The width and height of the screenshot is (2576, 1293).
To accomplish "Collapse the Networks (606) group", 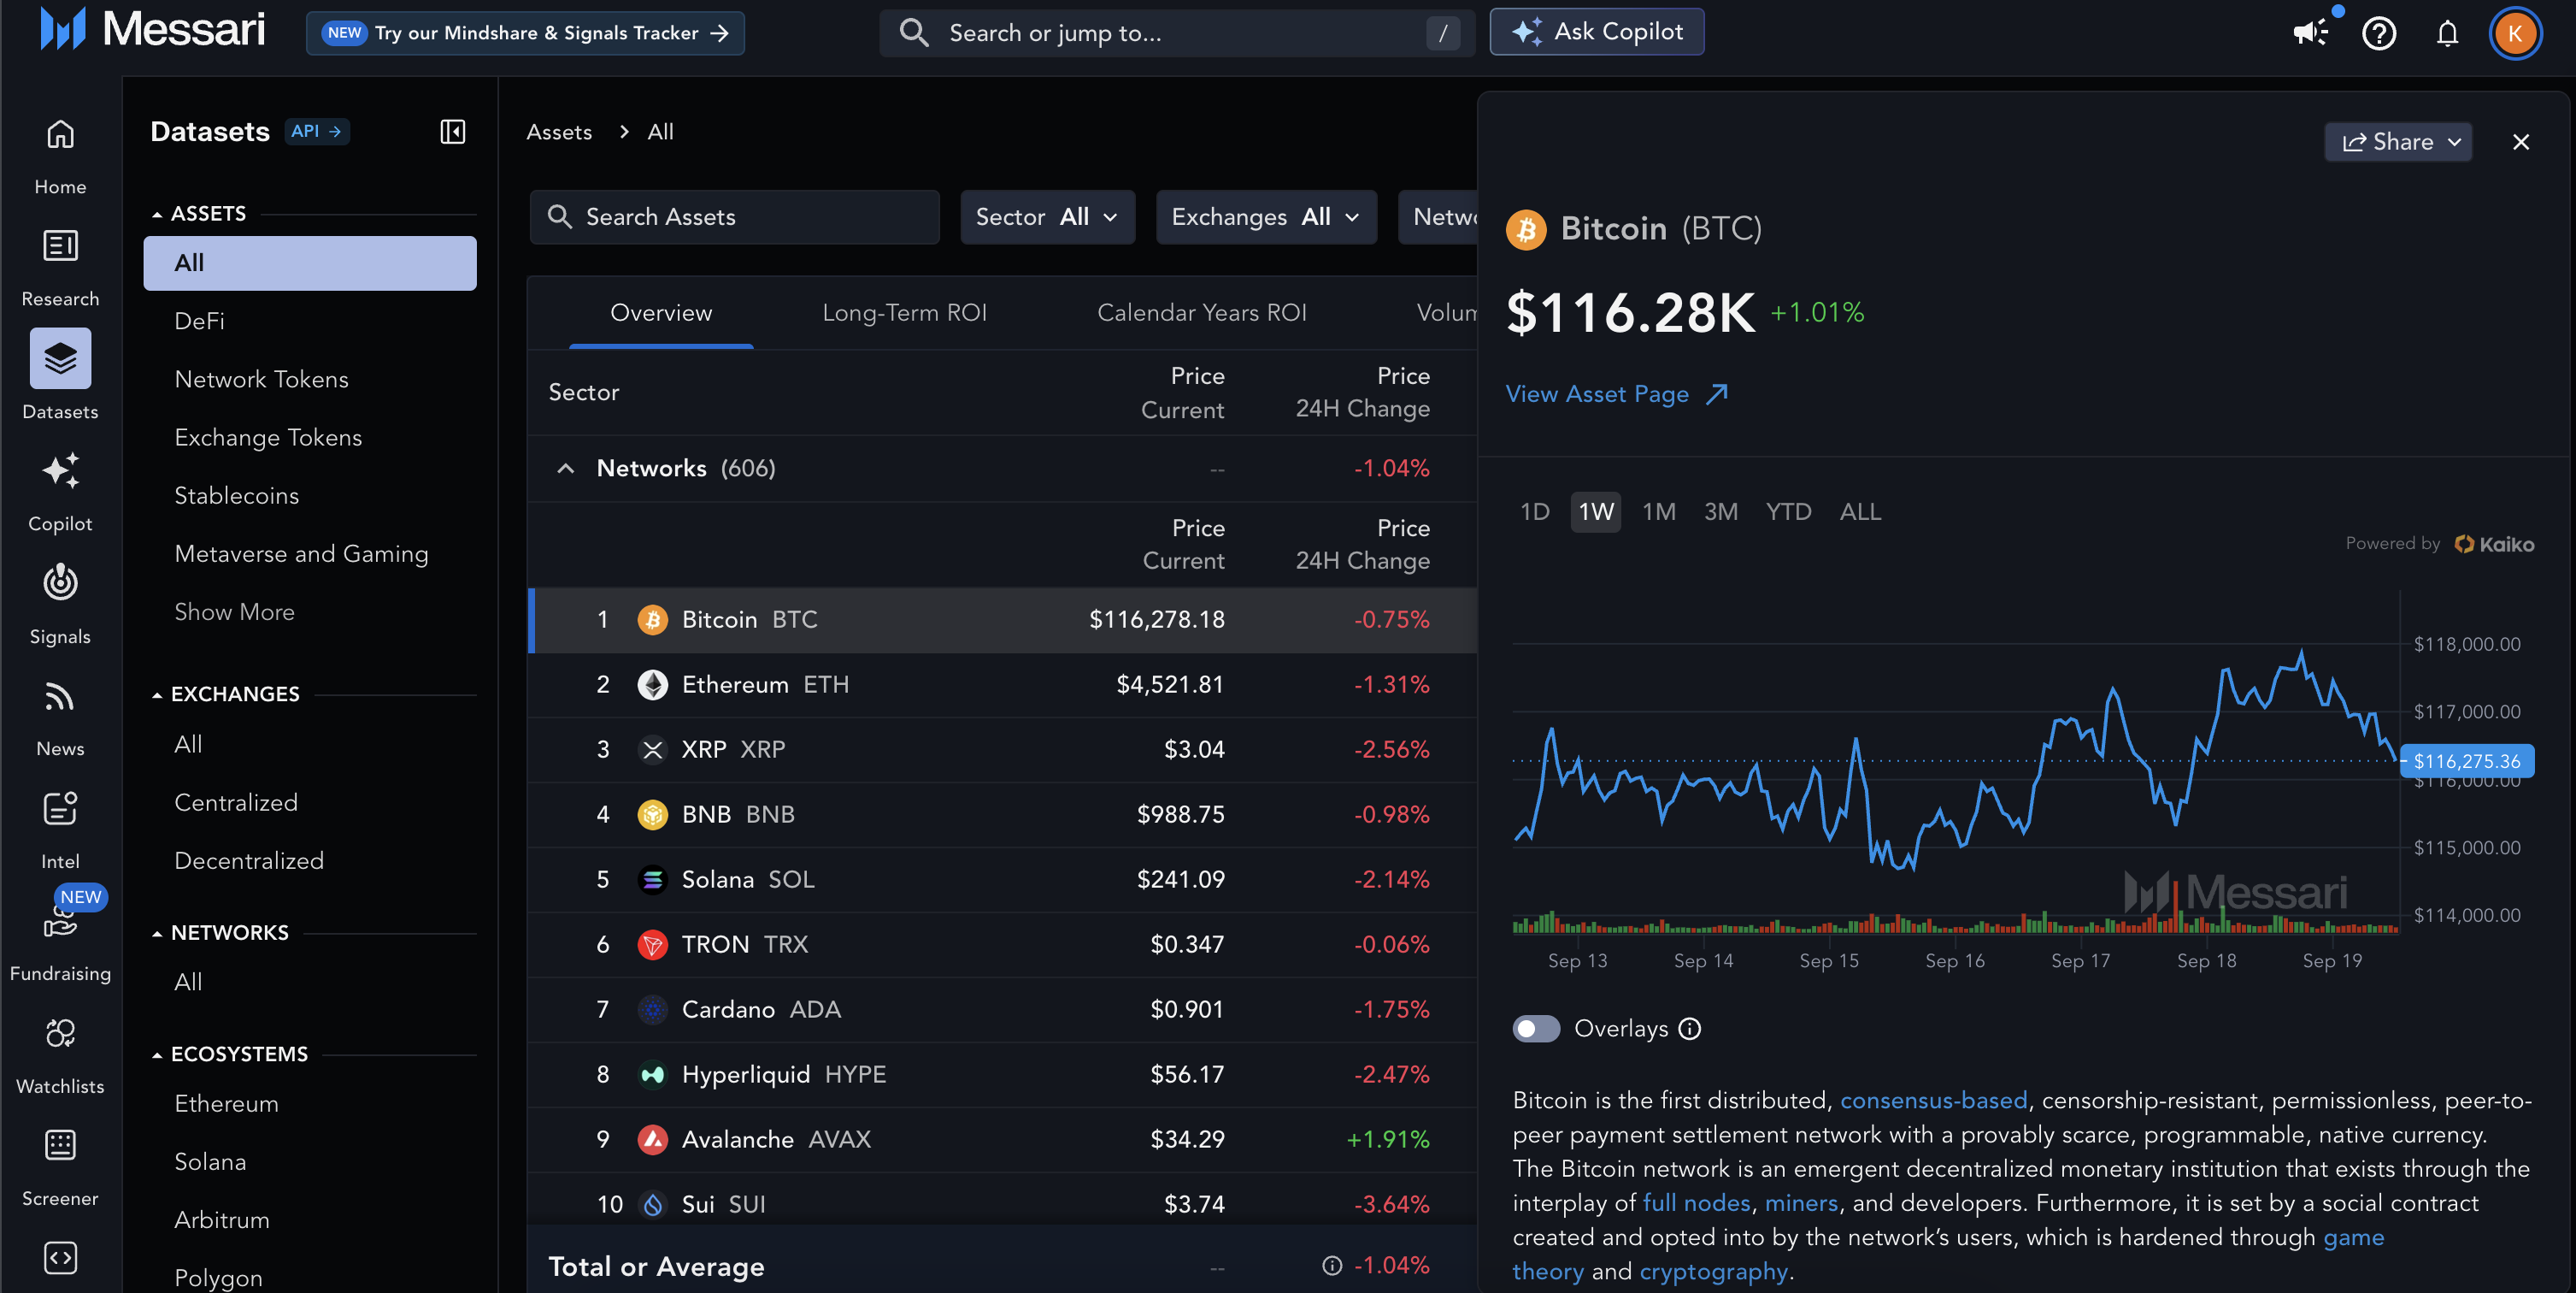I will coord(566,469).
